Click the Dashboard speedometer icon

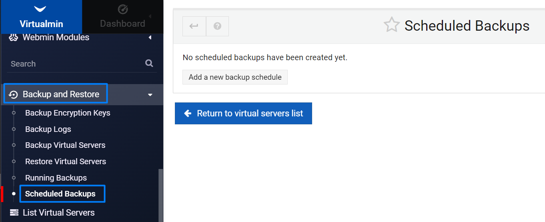point(122,9)
